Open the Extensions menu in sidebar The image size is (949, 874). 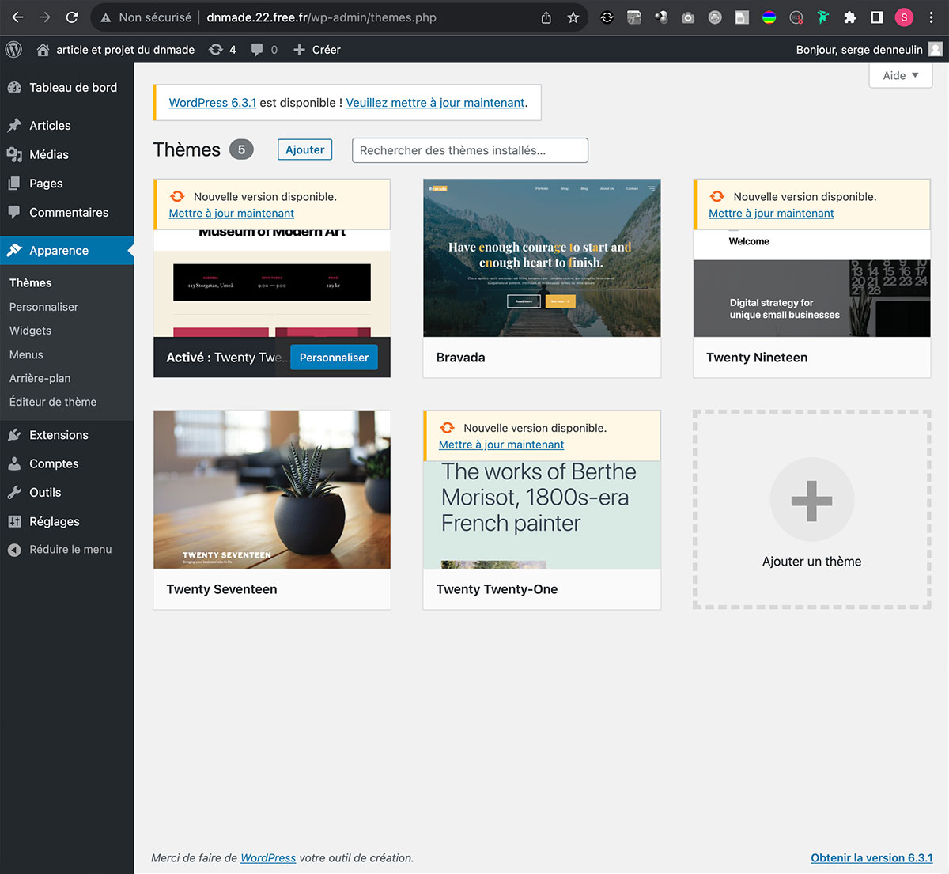tap(59, 435)
